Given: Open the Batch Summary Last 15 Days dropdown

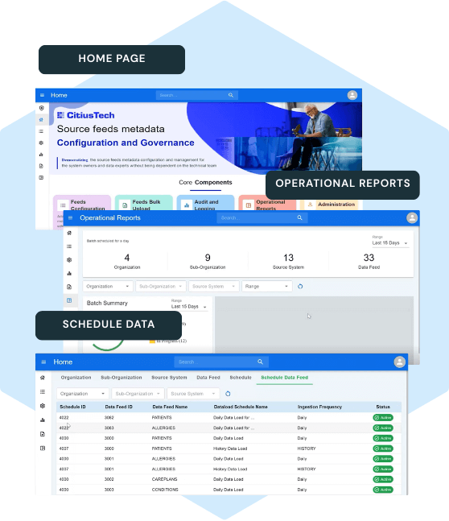Looking at the screenshot, I should 189,306.
